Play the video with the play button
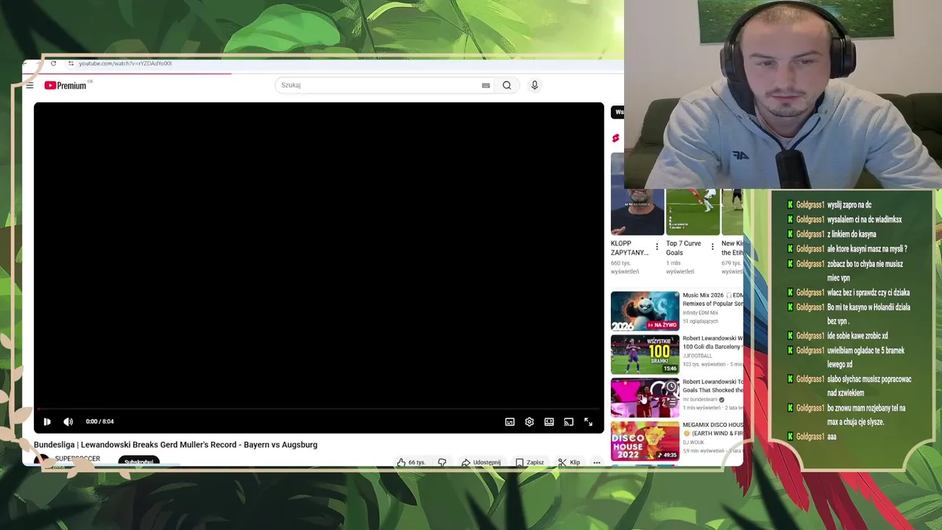Image resolution: width=942 pixels, height=530 pixels. pyautogui.click(x=46, y=422)
